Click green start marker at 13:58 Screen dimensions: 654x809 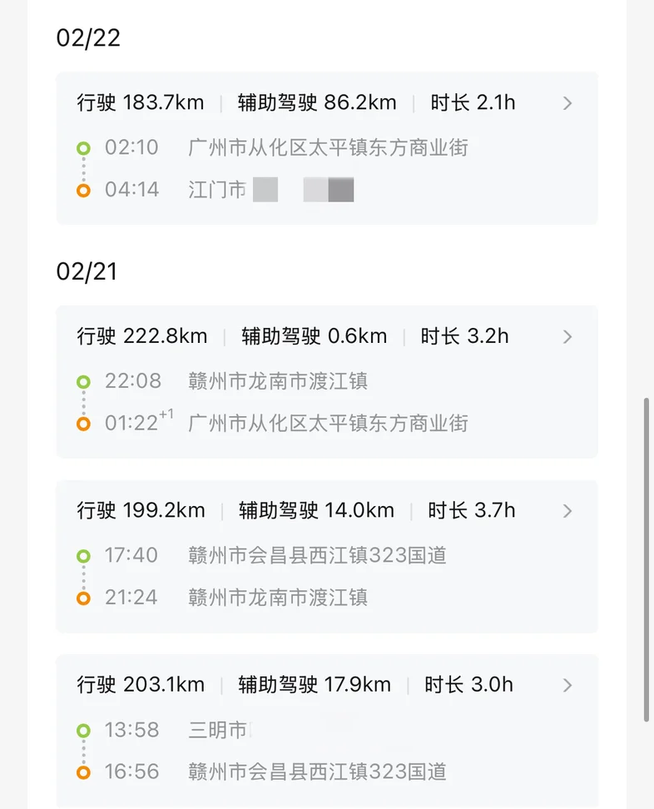(x=83, y=730)
